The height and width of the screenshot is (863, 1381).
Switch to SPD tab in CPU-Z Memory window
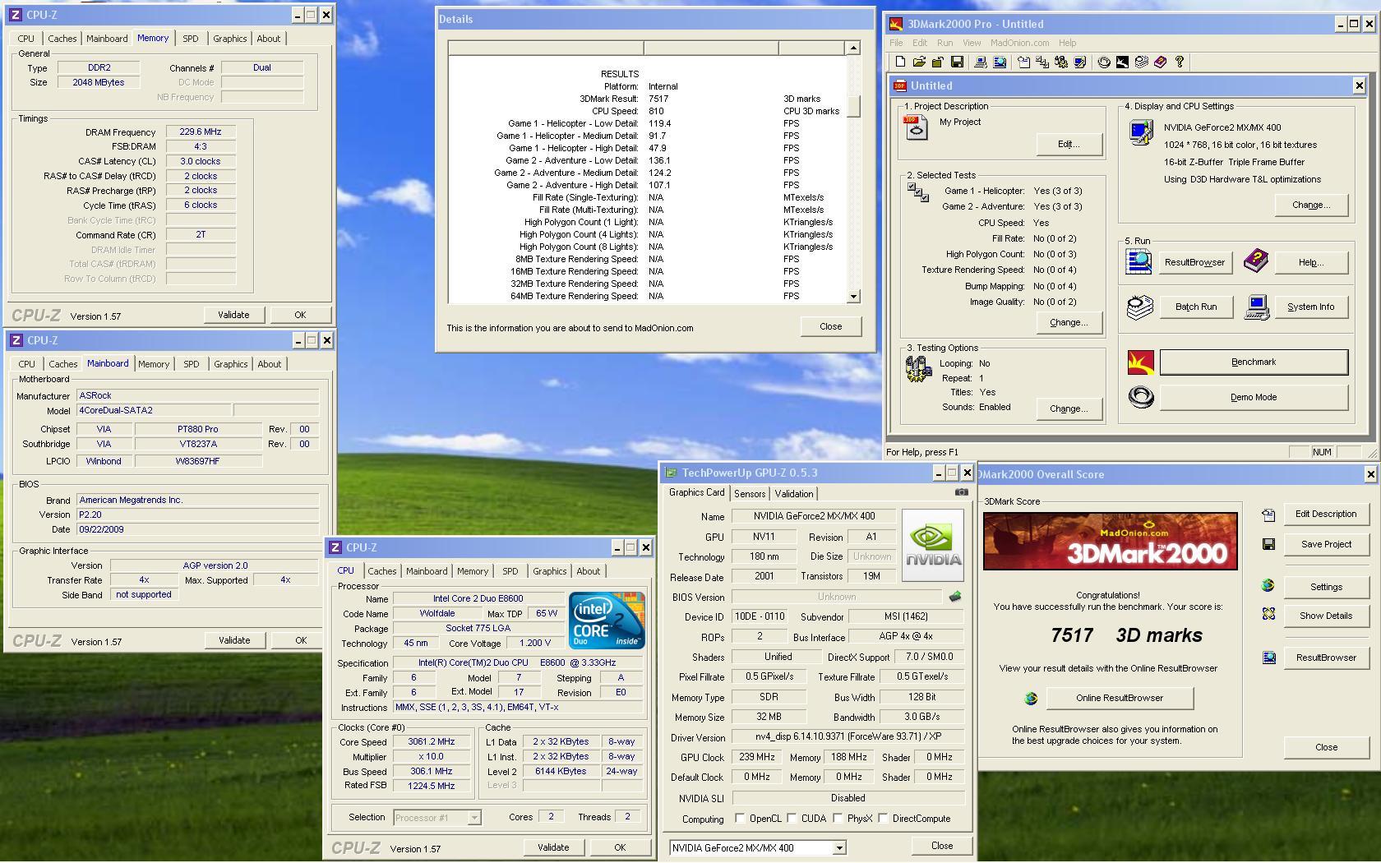click(x=190, y=39)
